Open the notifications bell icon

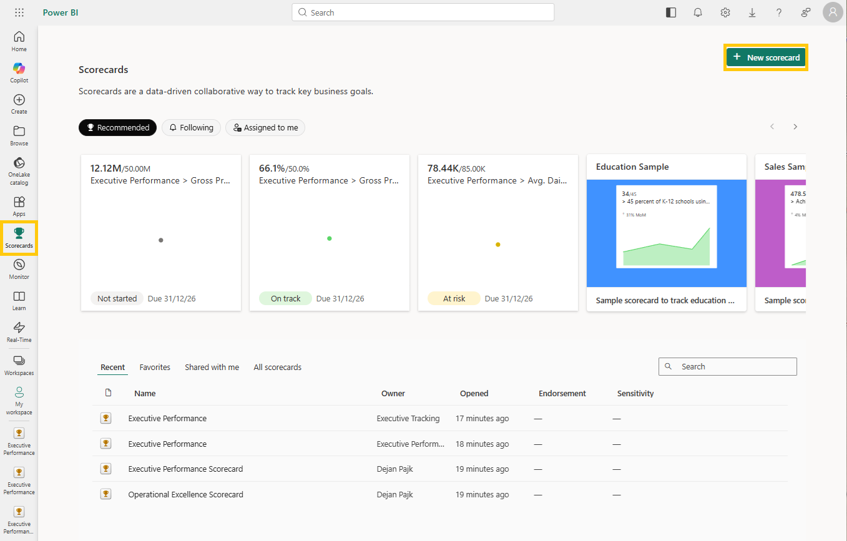coord(698,12)
